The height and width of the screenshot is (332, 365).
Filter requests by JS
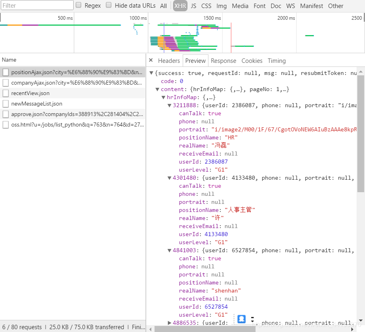(x=194, y=6)
